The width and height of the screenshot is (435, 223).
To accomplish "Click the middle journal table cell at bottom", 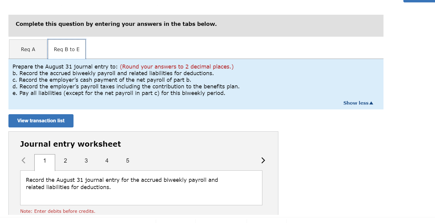I will click(x=221, y=221).
